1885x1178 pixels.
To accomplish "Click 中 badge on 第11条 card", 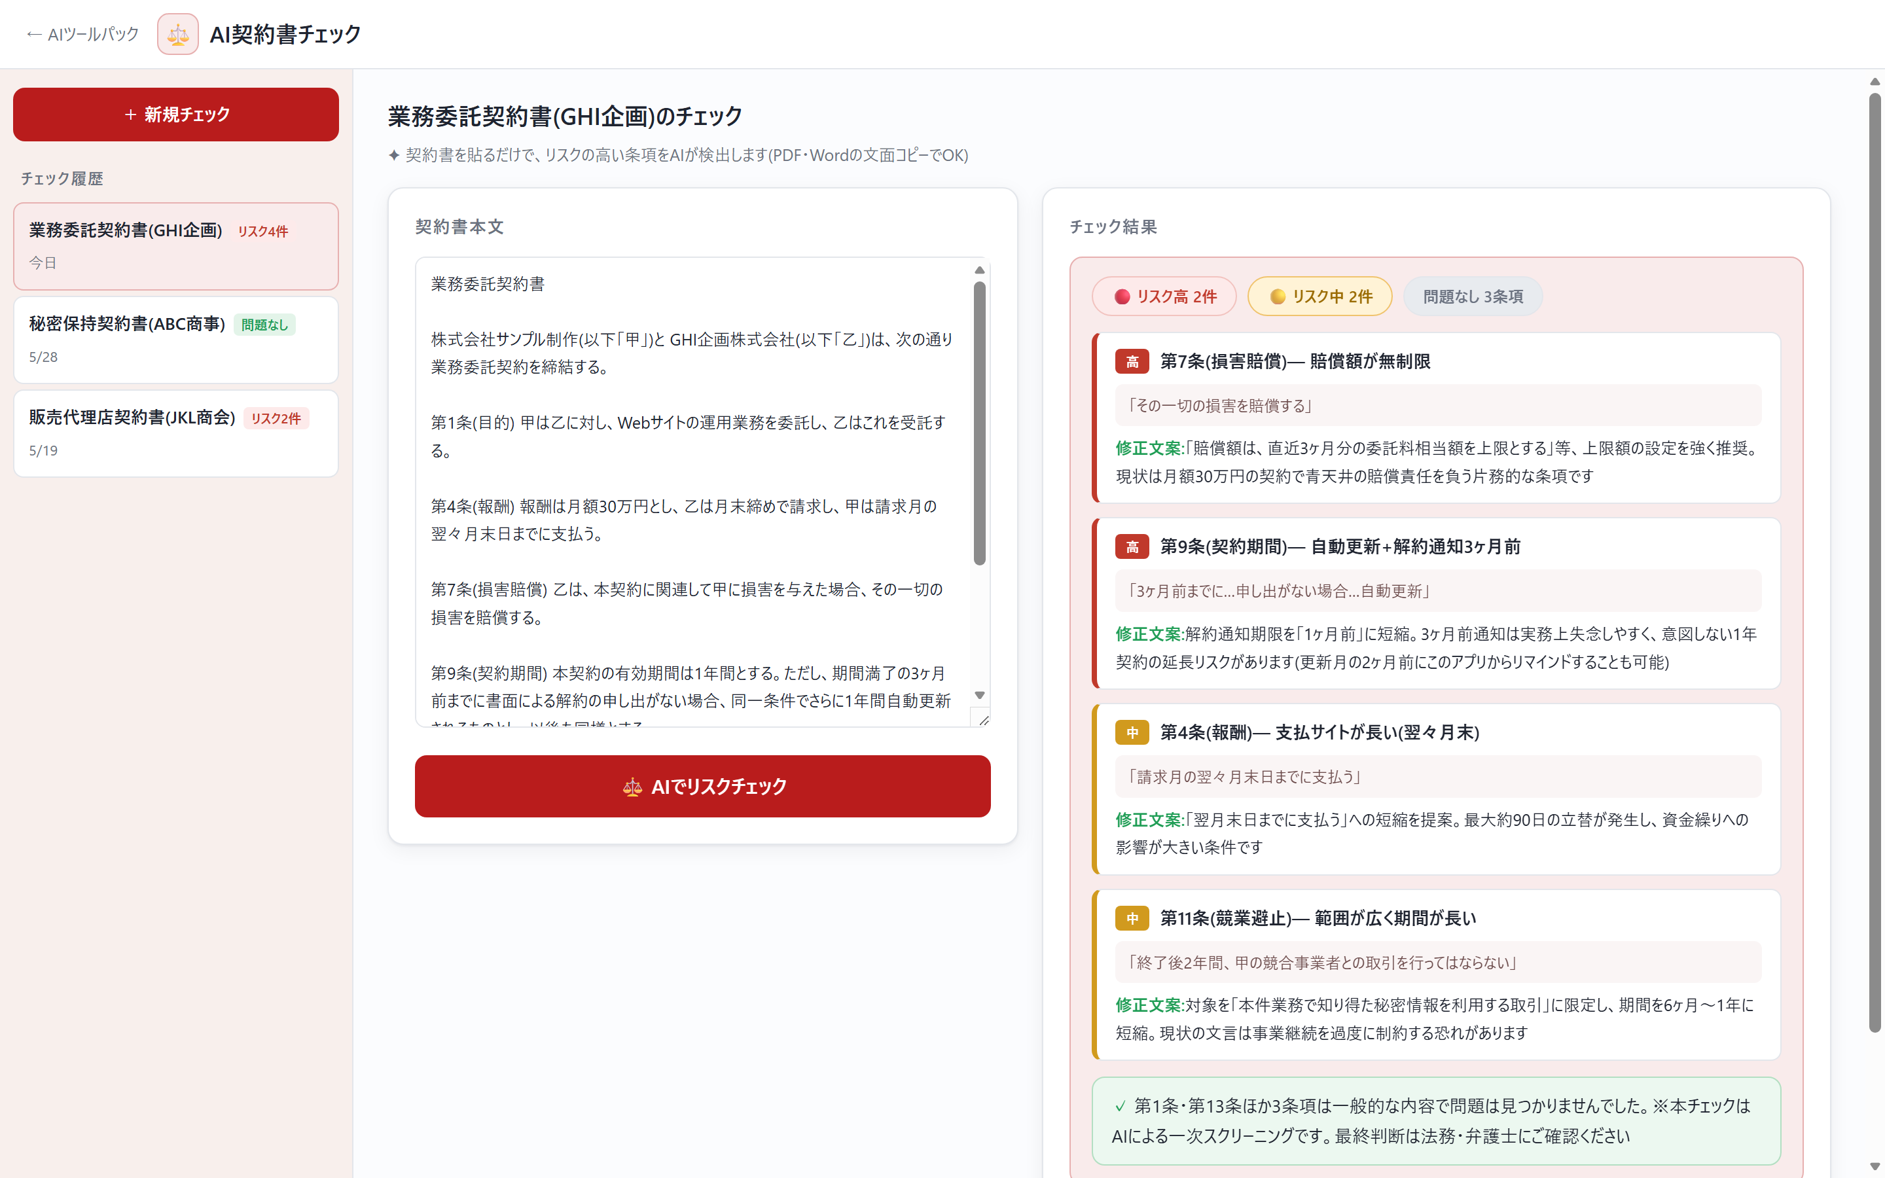I will click(x=1132, y=919).
